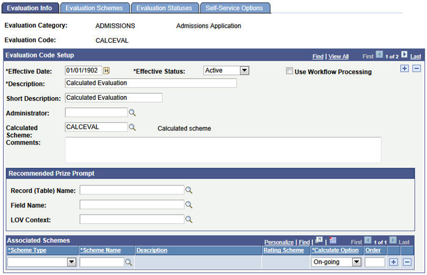Open the Calculate Option dropdown
This screenshot has width=427, height=275.
(357, 262)
